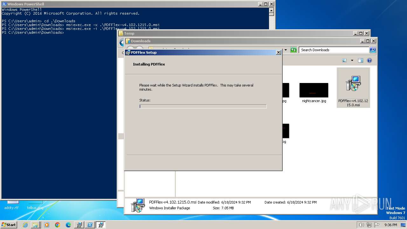
Task: Click the network tray icon
Action: click(x=369, y=225)
